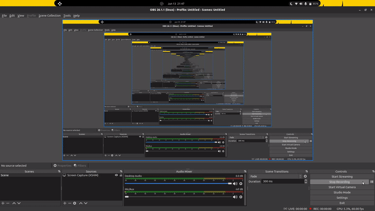Open the clock showing Jun 13 21:47

[176, 4]
